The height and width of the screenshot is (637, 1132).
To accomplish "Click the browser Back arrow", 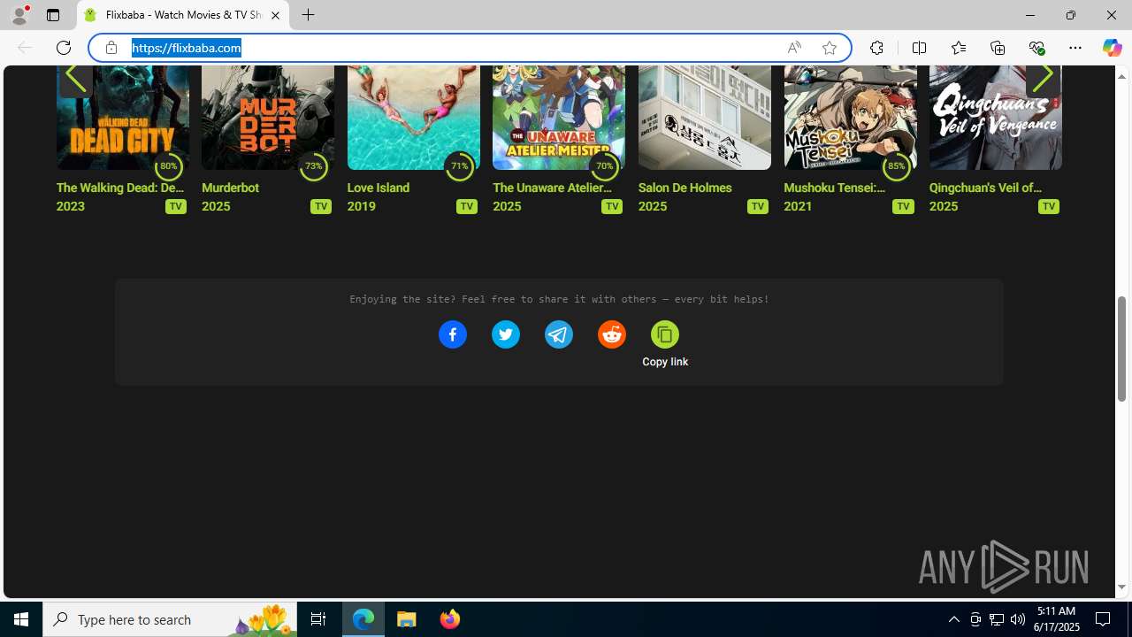I will click(25, 48).
